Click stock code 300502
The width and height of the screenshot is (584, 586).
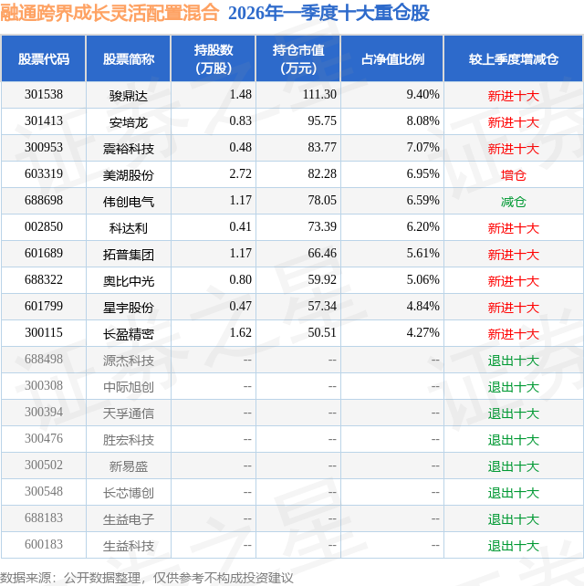click(44, 466)
